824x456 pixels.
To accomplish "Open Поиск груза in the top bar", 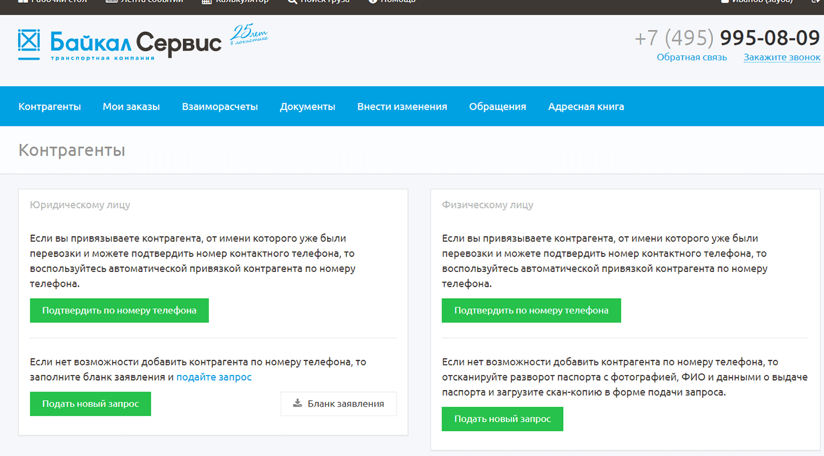I will pos(318,2).
